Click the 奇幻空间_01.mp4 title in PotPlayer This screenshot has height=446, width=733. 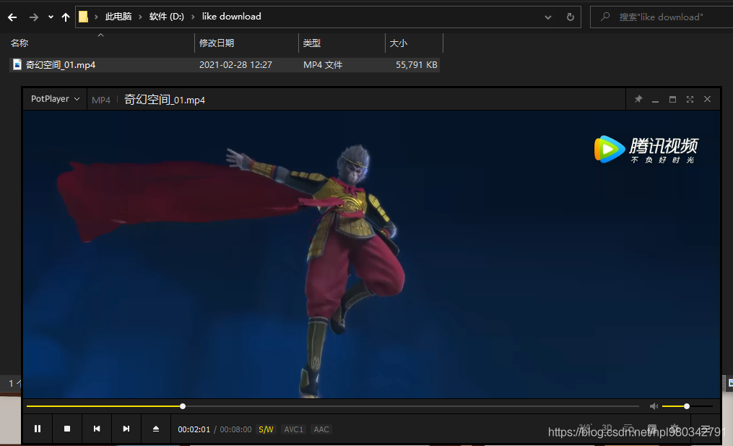coord(165,100)
